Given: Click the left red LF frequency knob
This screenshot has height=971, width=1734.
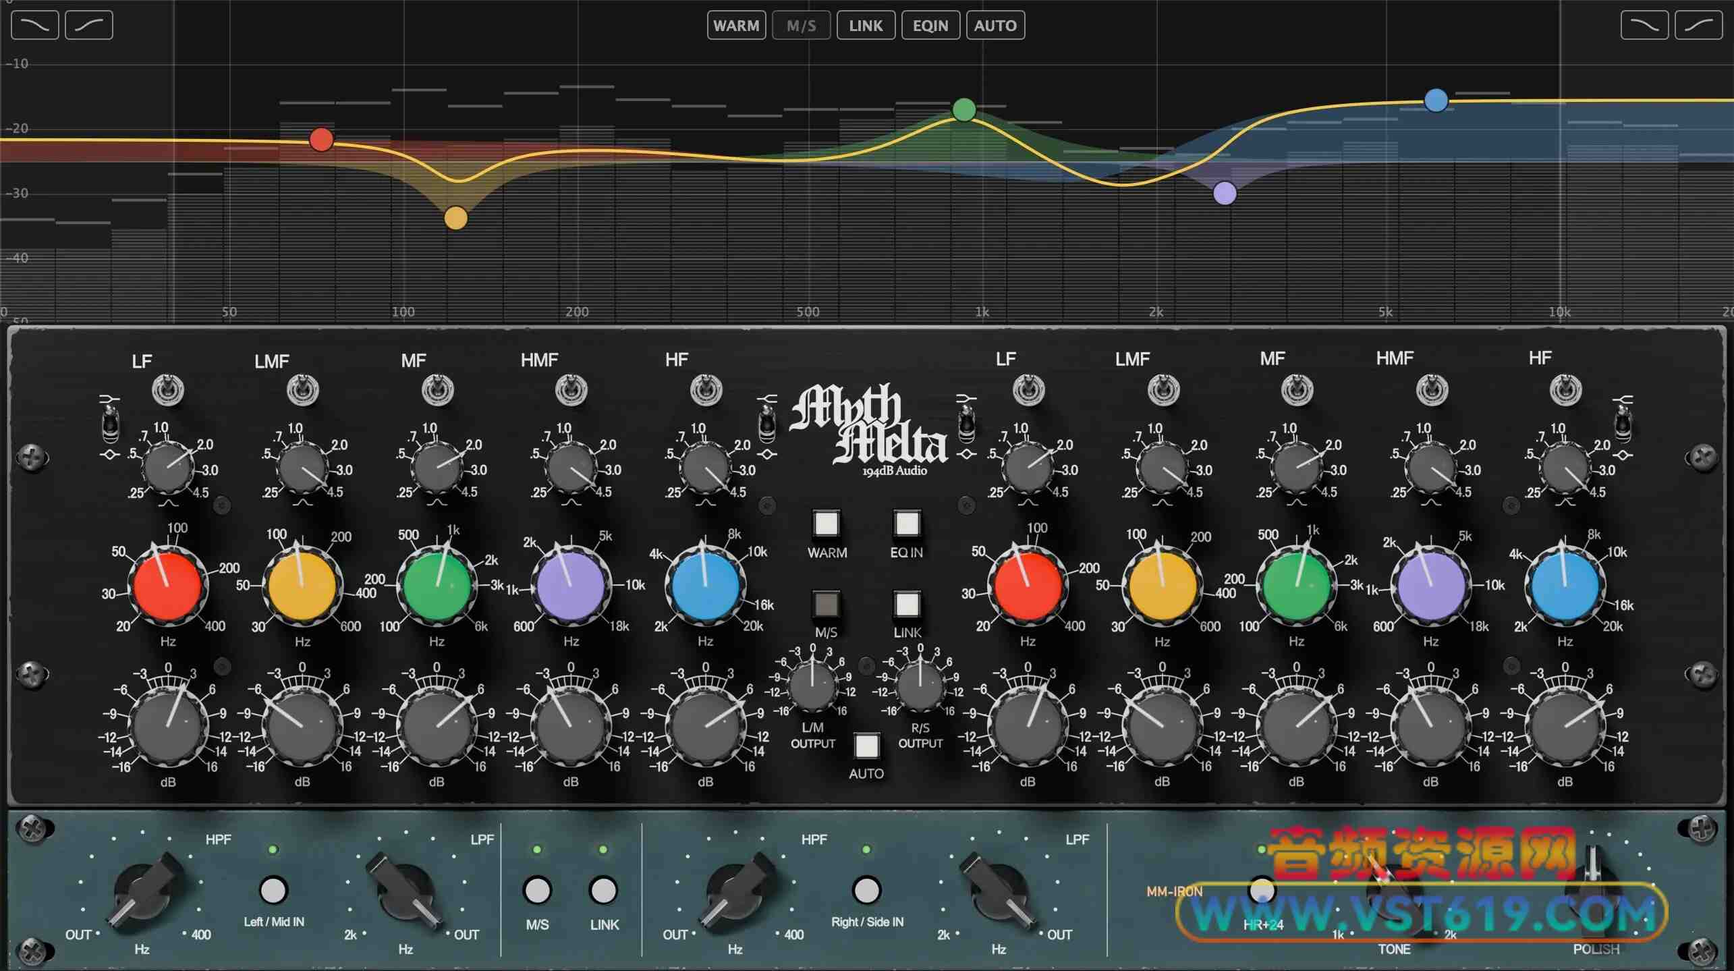Looking at the screenshot, I should point(167,584).
